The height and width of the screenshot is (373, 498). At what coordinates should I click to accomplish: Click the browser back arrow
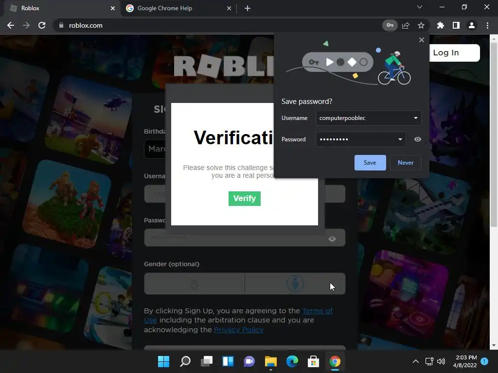pos(11,25)
